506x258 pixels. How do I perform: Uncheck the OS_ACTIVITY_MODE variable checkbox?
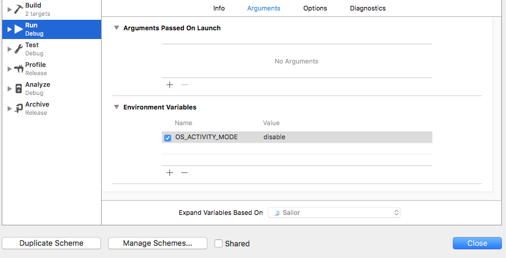pos(168,137)
